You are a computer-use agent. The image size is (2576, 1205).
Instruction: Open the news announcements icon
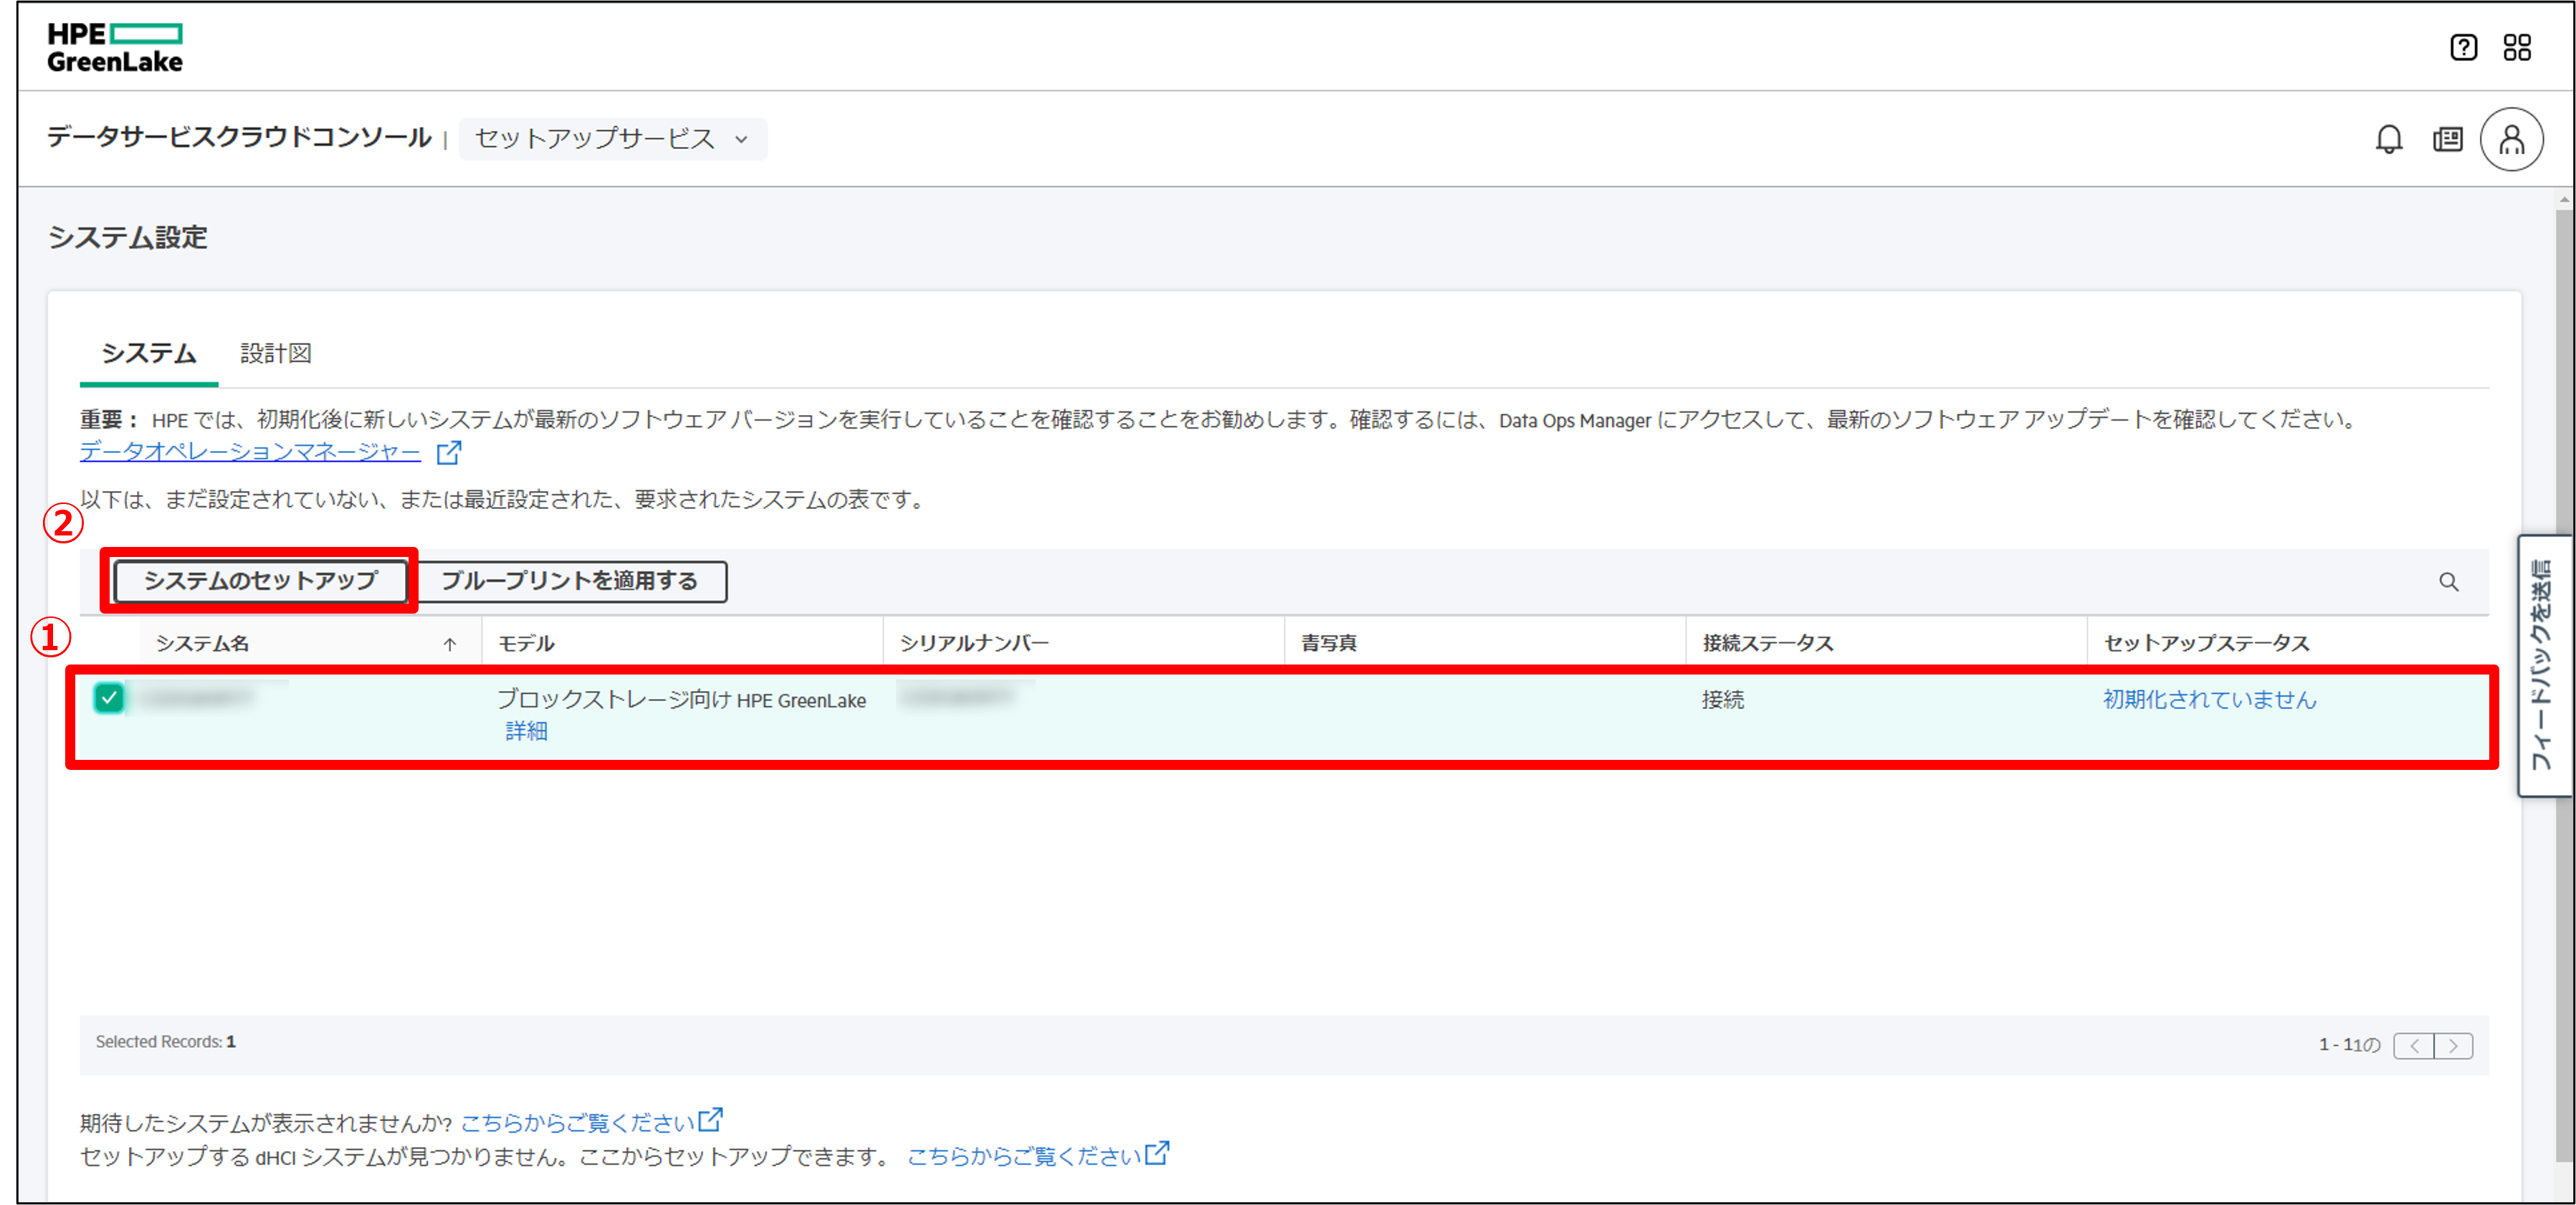(x=2448, y=139)
